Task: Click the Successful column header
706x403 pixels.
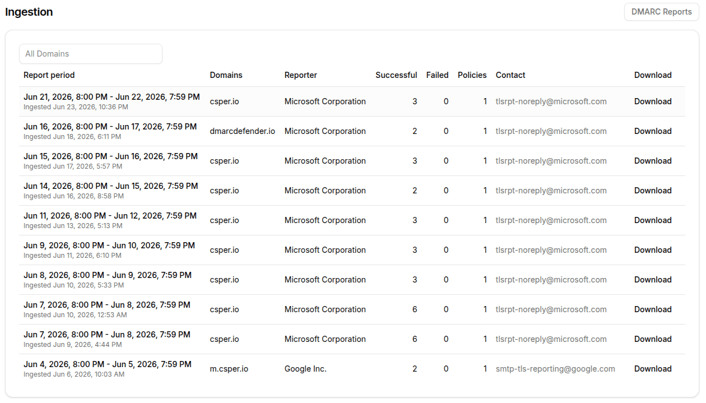Action: [x=396, y=75]
